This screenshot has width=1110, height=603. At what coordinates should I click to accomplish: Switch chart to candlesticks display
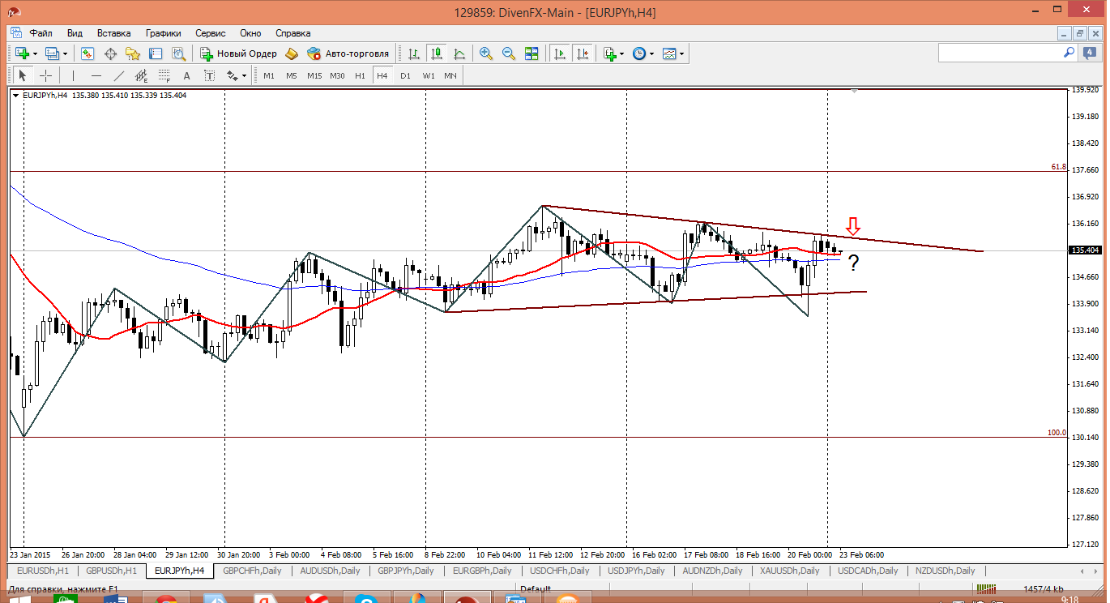pyautogui.click(x=437, y=53)
